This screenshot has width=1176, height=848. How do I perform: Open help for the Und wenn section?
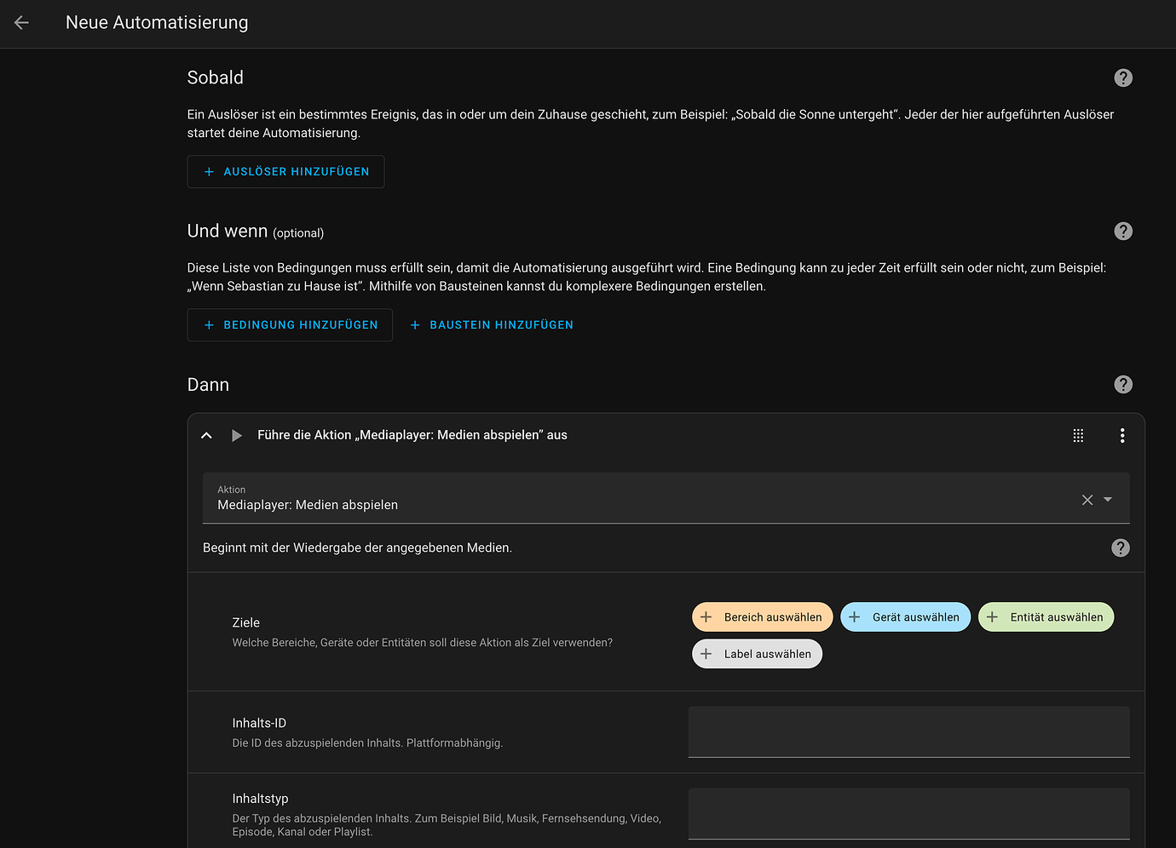(1123, 232)
